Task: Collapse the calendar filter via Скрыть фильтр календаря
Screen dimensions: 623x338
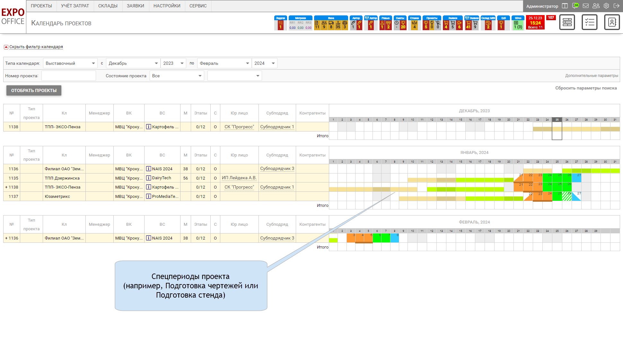Action: 36,47
